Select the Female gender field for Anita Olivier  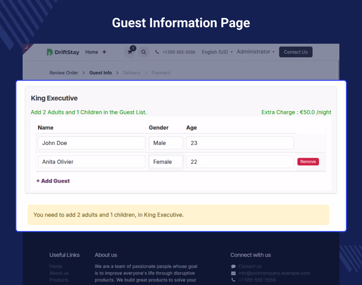pos(166,162)
